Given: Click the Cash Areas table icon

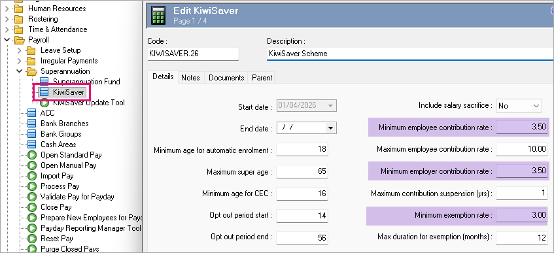Looking at the screenshot, I should click(x=32, y=144).
